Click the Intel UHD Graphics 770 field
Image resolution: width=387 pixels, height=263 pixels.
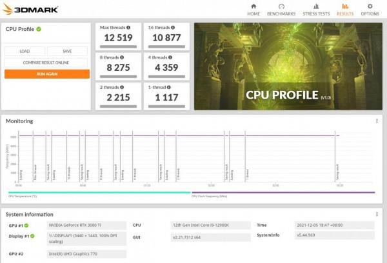pyautogui.click(x=86, y=254)
